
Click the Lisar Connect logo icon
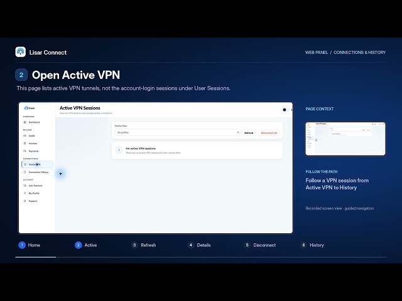(x=21, y=52)
